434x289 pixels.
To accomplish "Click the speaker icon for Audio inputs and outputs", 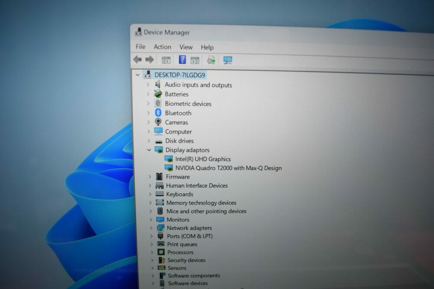I will [158, 84].
